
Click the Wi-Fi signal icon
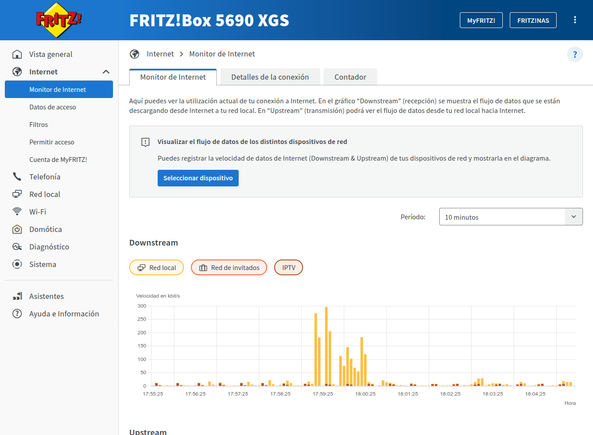(17, 212)
